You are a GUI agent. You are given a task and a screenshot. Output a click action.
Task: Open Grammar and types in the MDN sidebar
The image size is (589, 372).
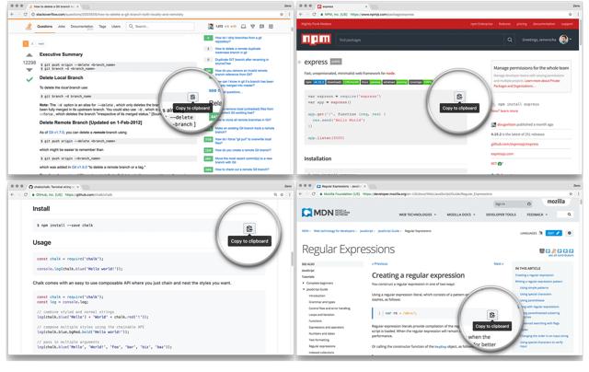point(322,302)
